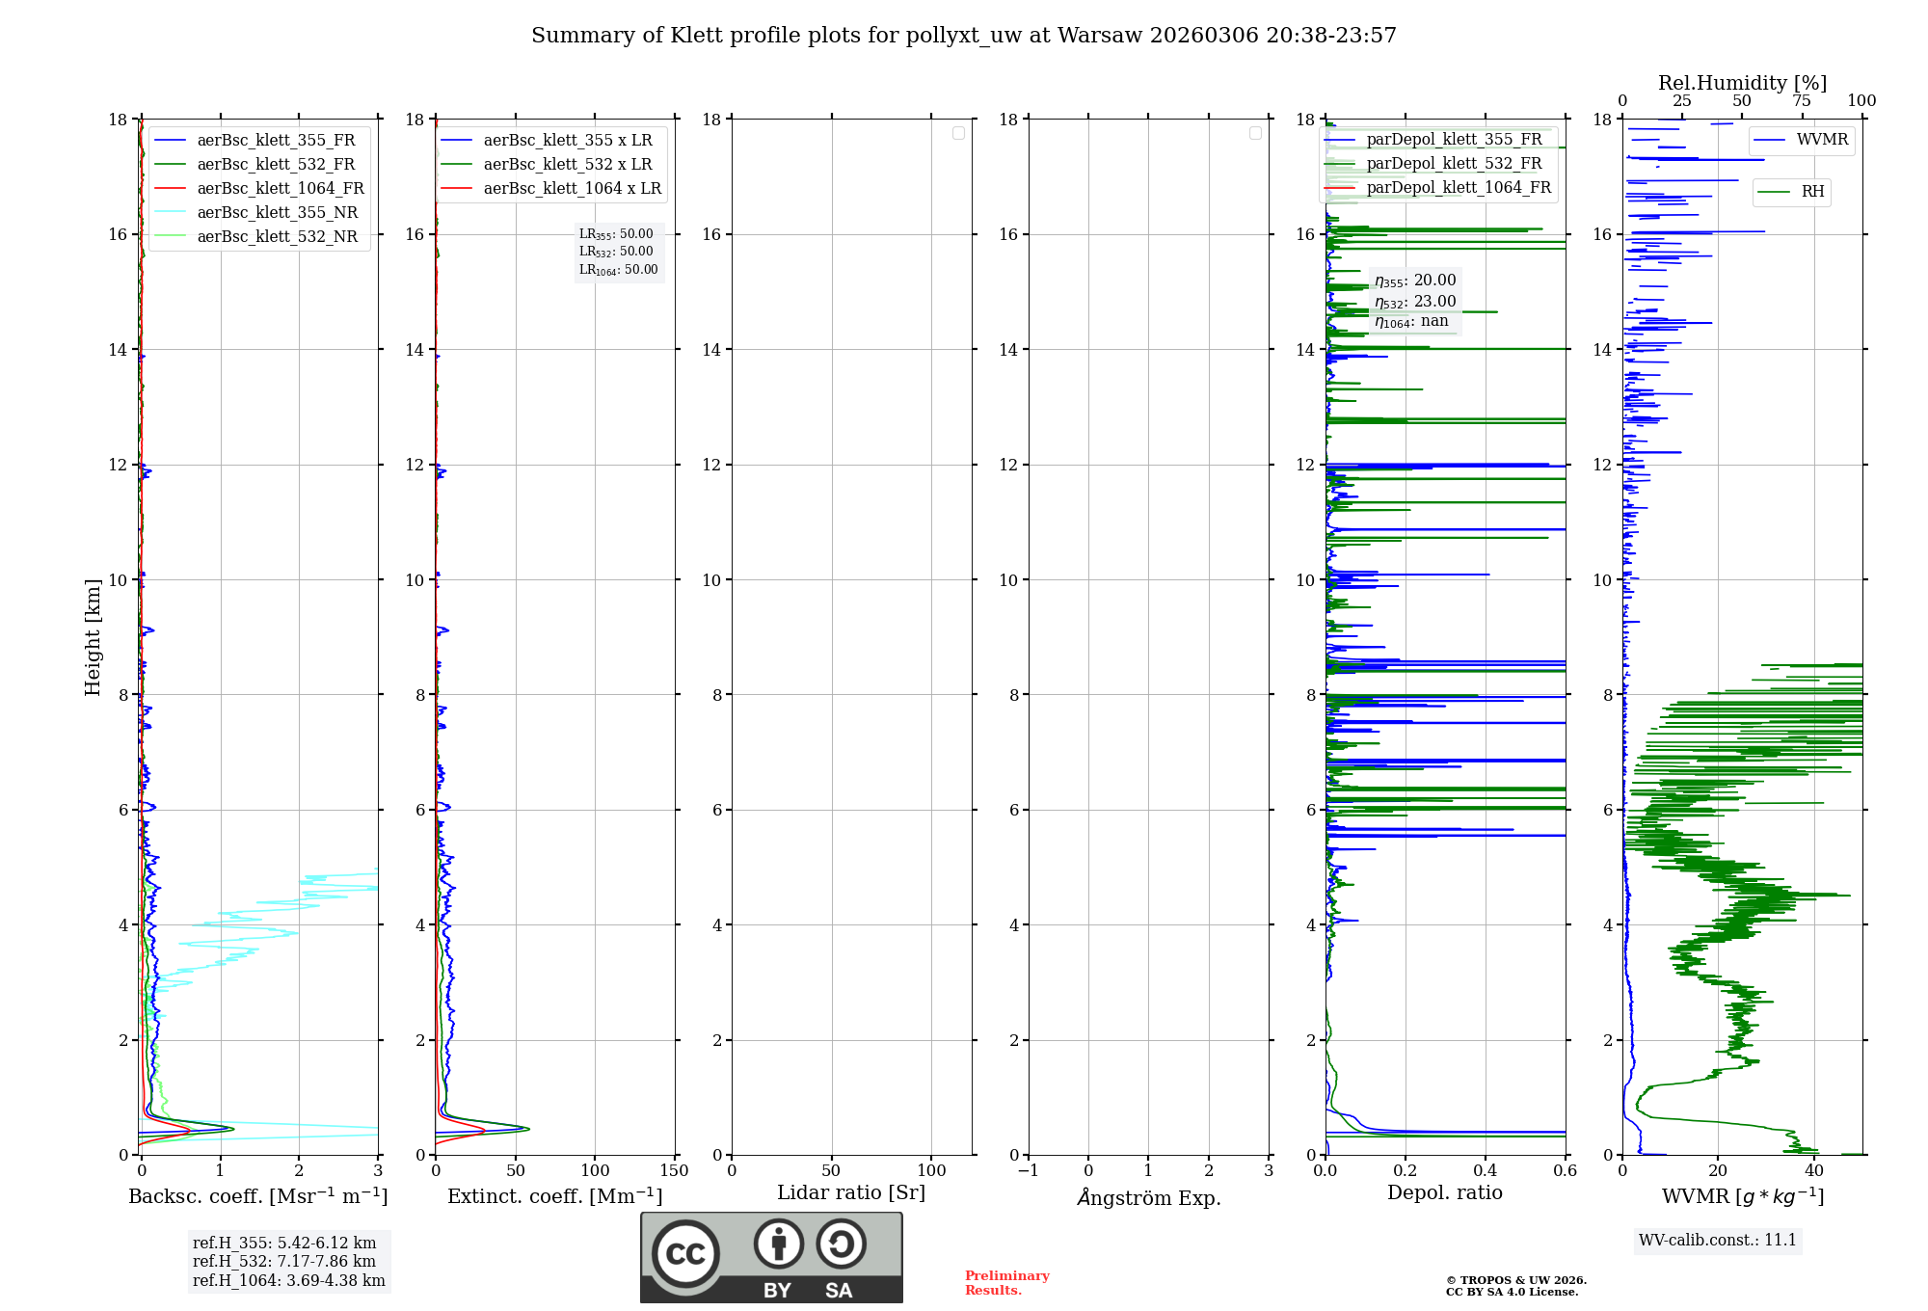Image resolution: width=1928 pixels, height=1311 pixels.
Task: Click the Rel.Humidity [%] axis label
Action: coord(1741,83)
